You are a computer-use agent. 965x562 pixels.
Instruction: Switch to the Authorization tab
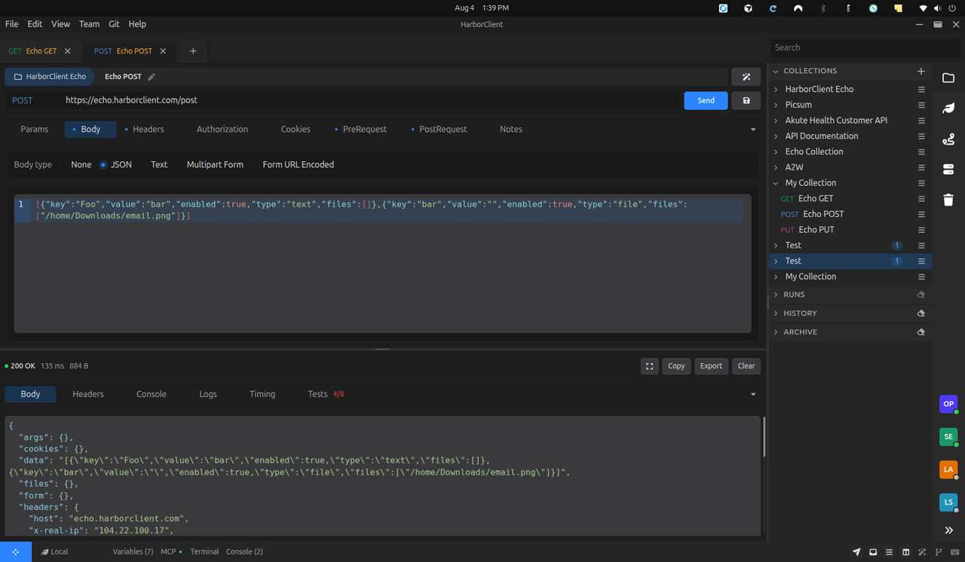pyautogui.click(x=222, y=130)
